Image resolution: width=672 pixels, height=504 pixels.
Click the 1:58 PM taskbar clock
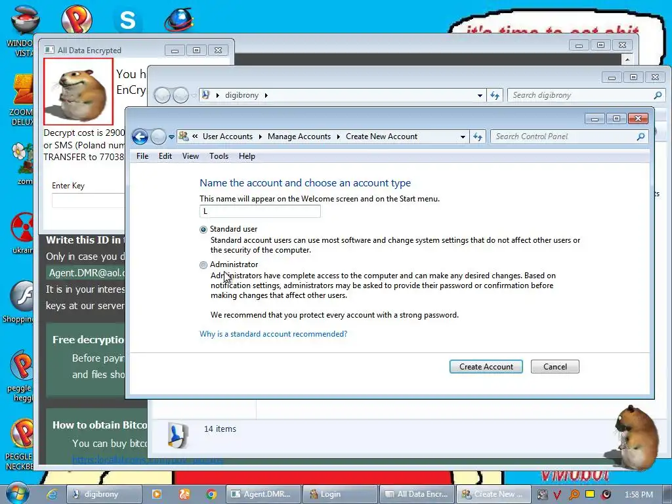tap(639, 495)
